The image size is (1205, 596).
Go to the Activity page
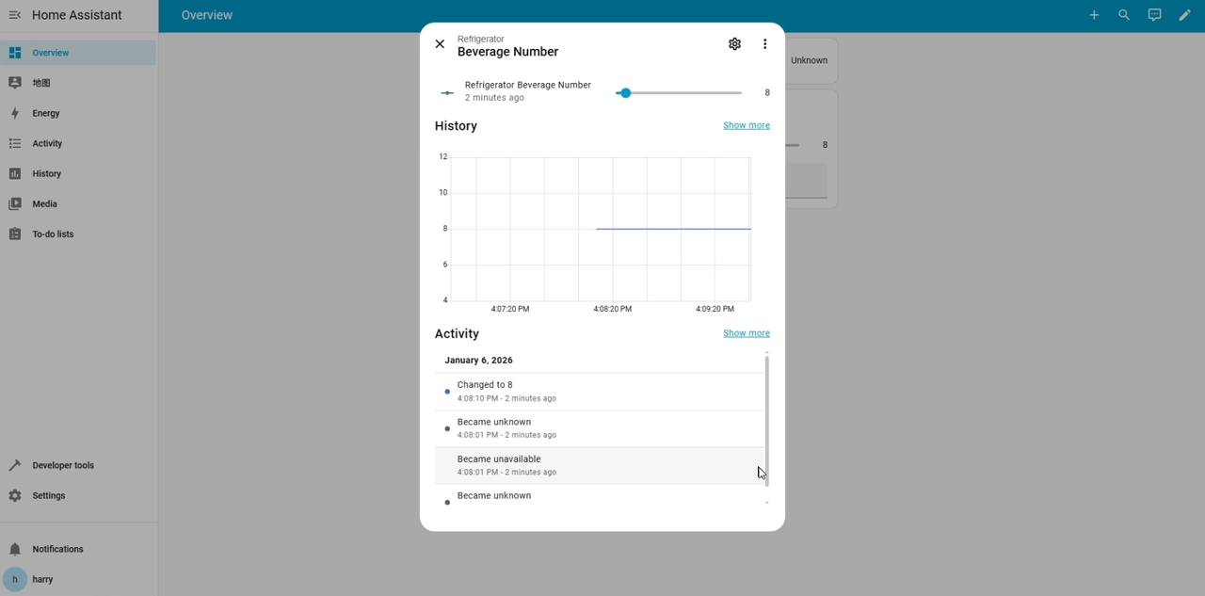(47, 143)
